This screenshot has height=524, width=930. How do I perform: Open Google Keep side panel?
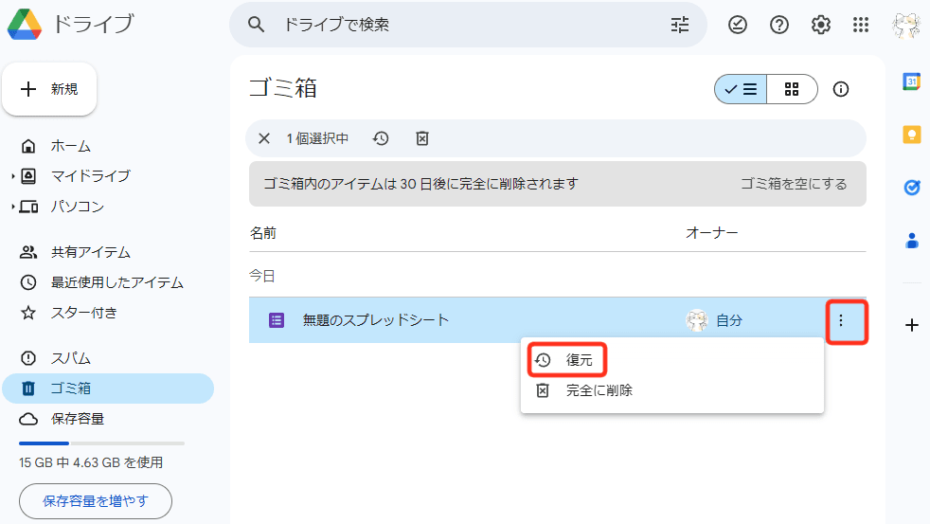pyautogui.click(x=912, y=135)
